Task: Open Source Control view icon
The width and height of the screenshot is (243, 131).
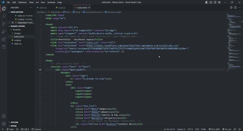Action: coord(4,24)
